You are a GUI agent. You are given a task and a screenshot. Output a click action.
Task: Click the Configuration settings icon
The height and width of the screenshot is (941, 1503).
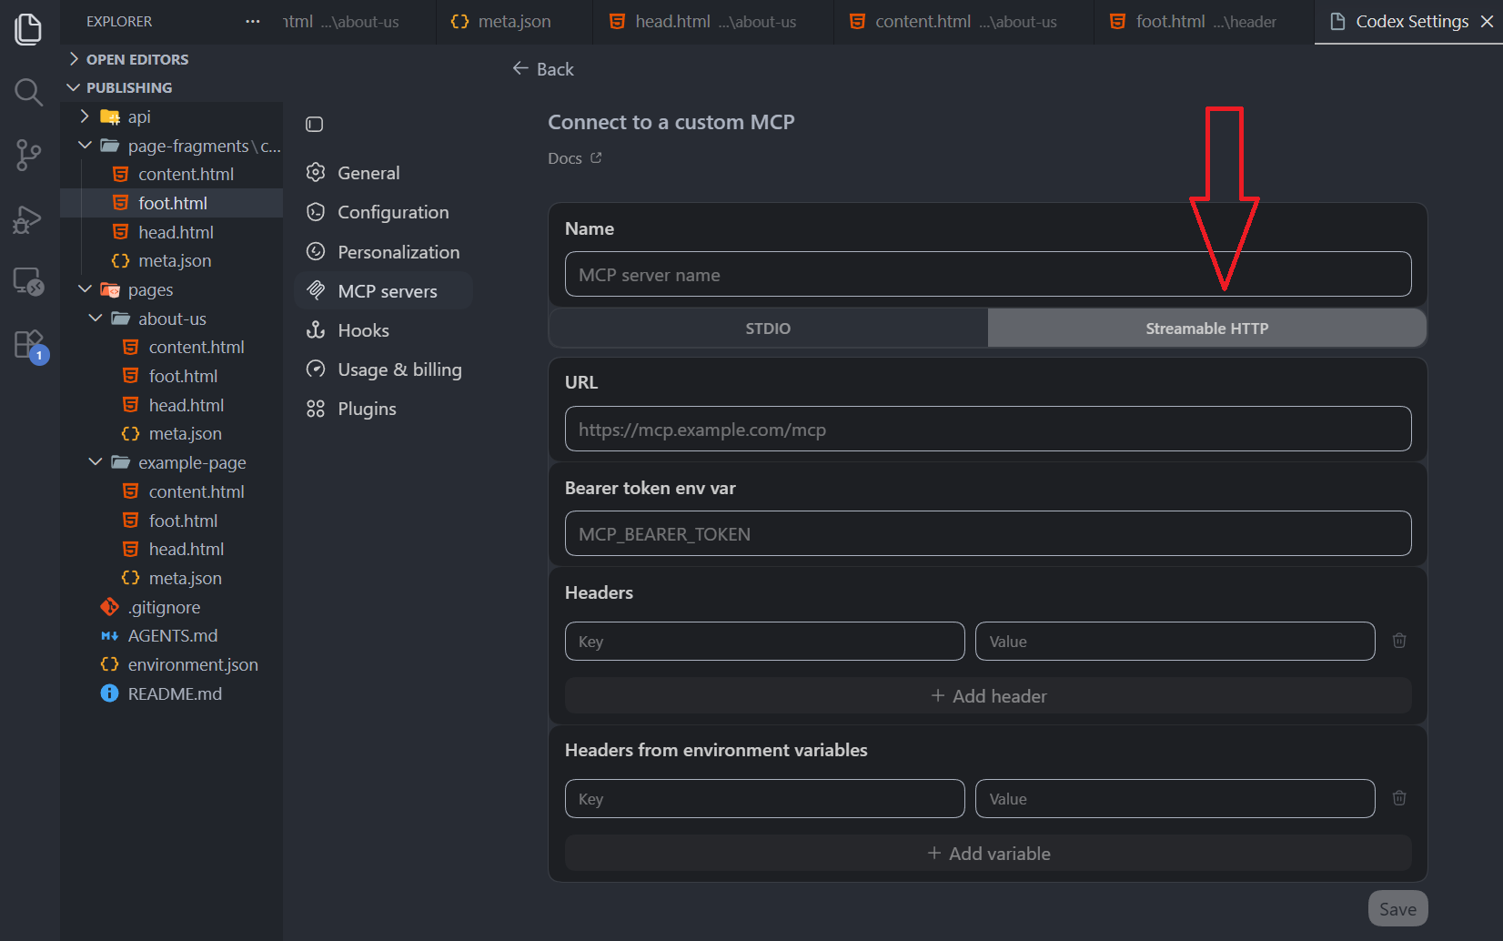pyautogui.click(x=316, y=212)
